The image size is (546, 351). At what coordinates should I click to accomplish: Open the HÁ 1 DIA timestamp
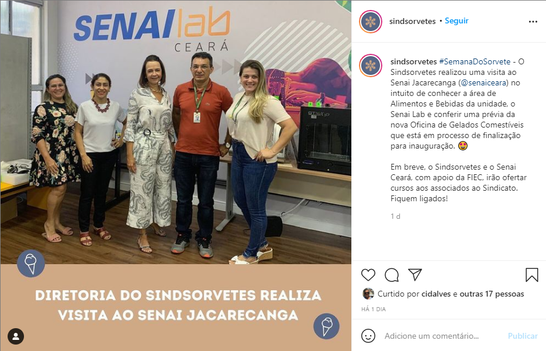point(374,309)
